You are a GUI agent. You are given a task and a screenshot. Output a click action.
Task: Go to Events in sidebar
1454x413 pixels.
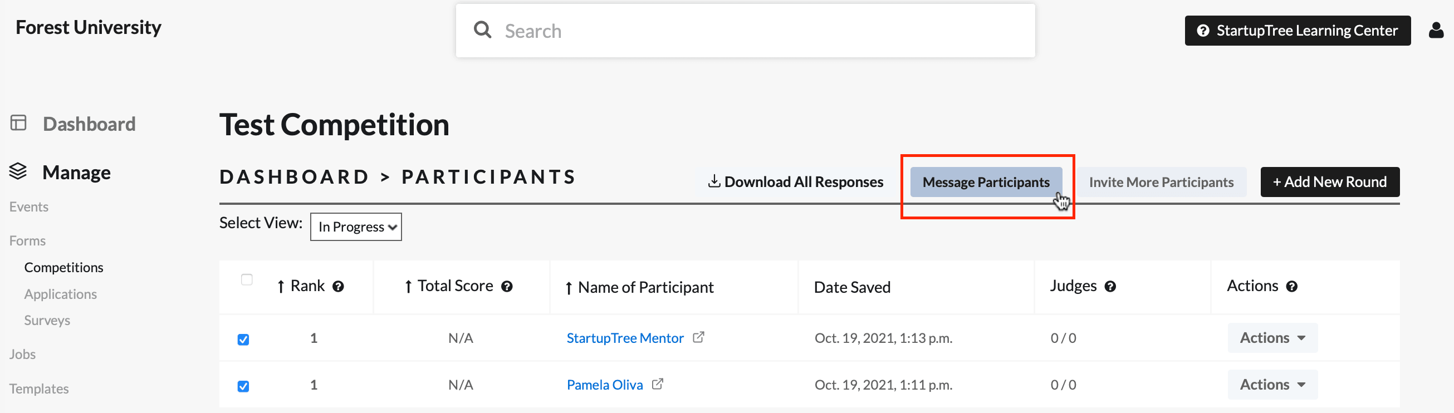tap(29, 207)
